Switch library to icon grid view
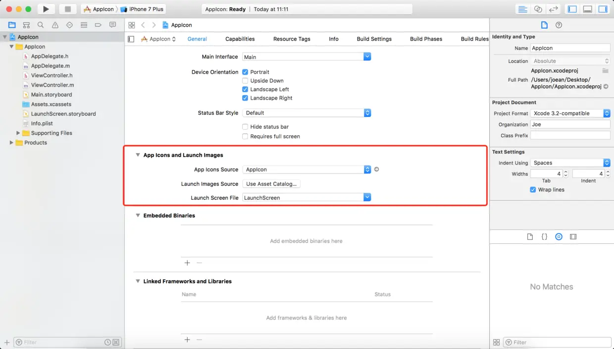This screenshot has width=614, height=349. tap(496, 342)
